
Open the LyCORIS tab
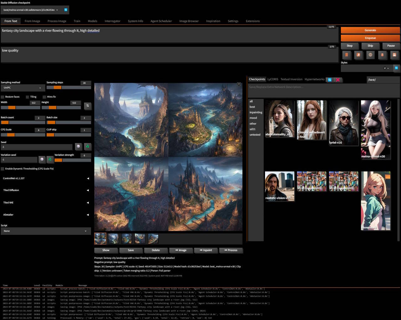273,79
